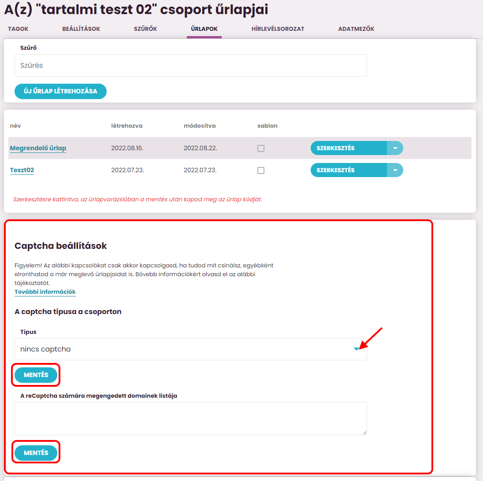Check sablon checkbox for Megrendelő űrlap

coord(261,148)
